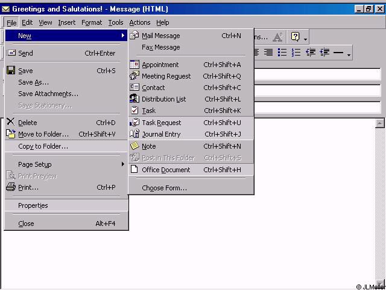Click the decrease indent icon
The image size is (386, 290).
(x=311, y=53)
